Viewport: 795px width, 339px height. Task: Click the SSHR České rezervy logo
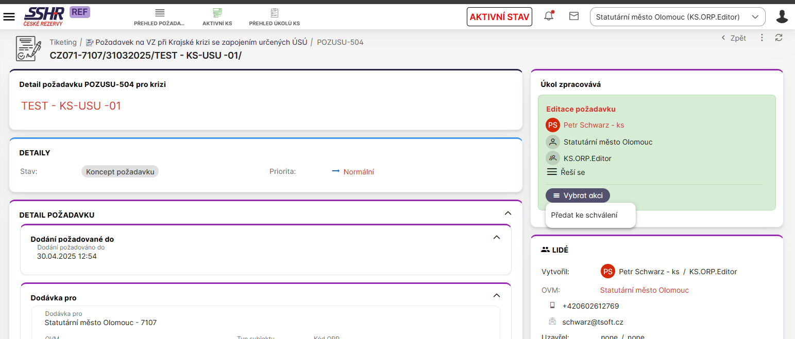(44, 16)
